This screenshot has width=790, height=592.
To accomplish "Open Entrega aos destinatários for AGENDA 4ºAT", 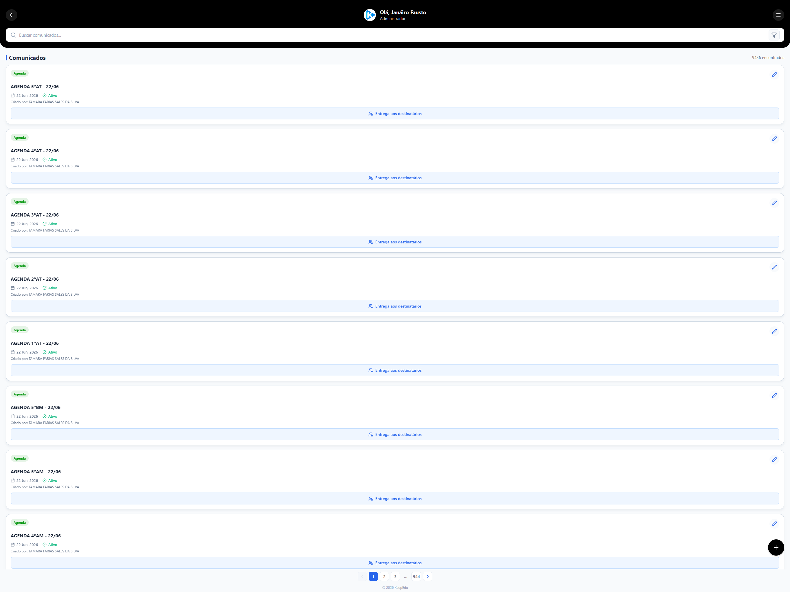I will (395, 178).
